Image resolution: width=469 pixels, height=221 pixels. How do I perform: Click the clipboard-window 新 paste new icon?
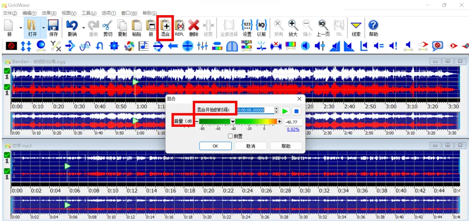[x=151, y=26]
